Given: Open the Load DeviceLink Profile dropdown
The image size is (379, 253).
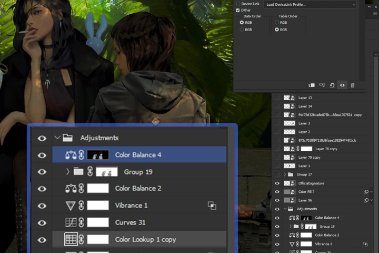Looking at the screenshot, I should (x=310, y=5).
